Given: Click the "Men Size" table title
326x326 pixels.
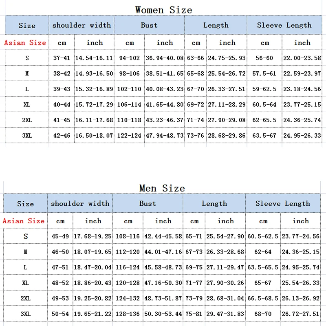Looking at the screenshot, I should (162, 188).
